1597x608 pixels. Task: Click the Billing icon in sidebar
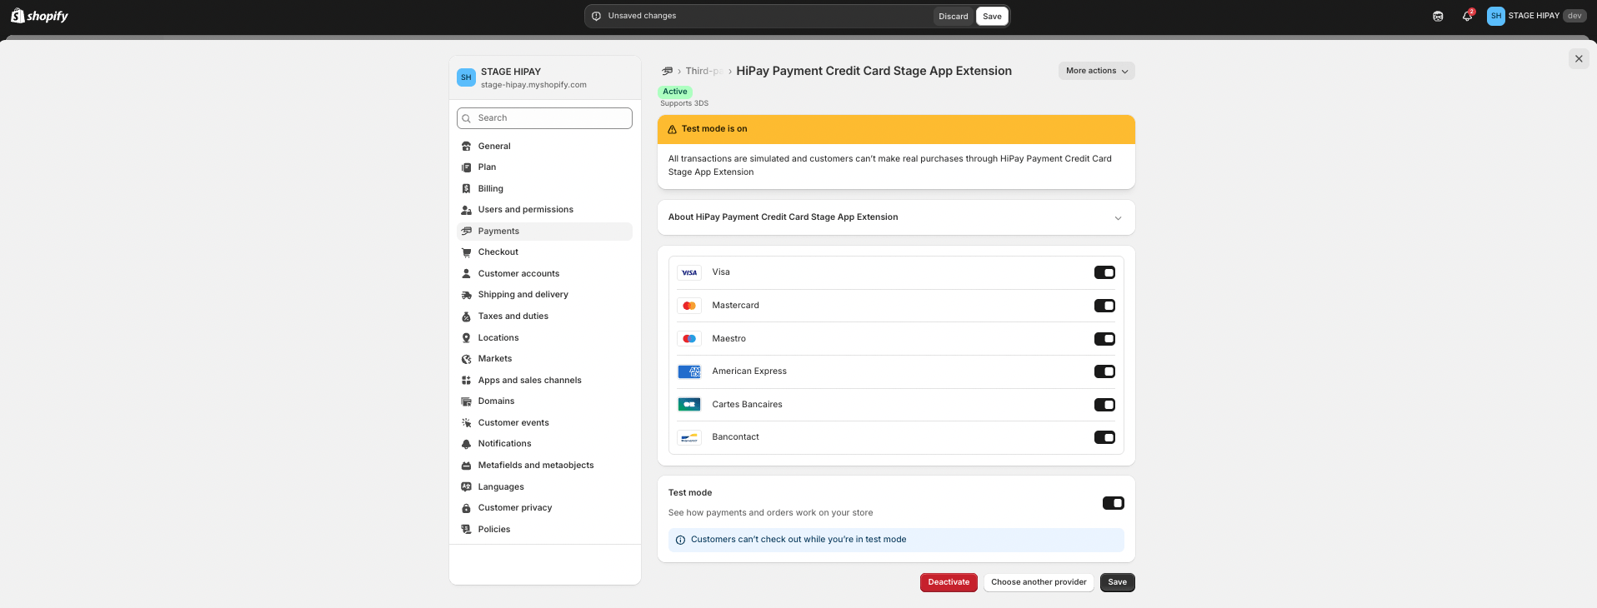pyautogui.click(x=467, y=189)
